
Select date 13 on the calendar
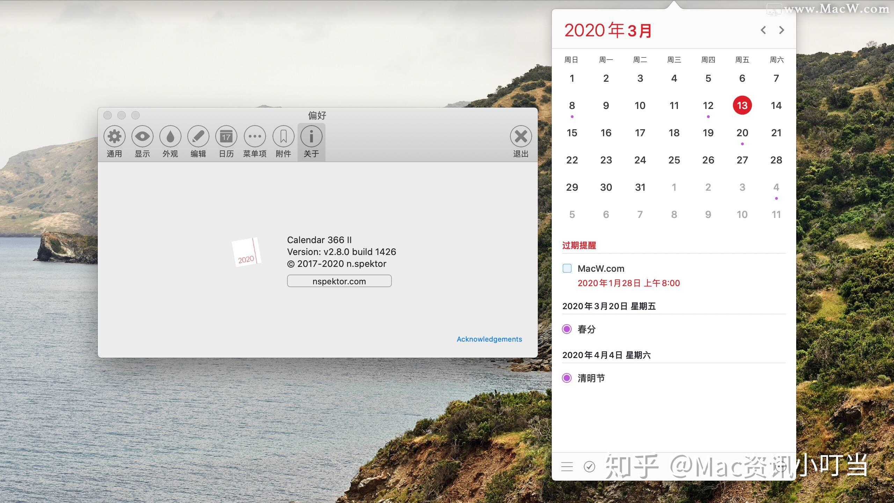tap(742, 105)
